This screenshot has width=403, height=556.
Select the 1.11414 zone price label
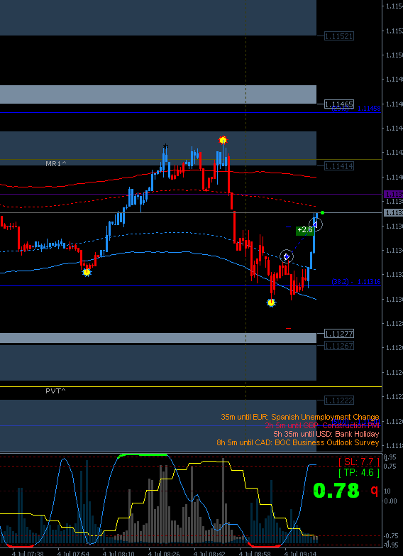[x=339, y=165]
